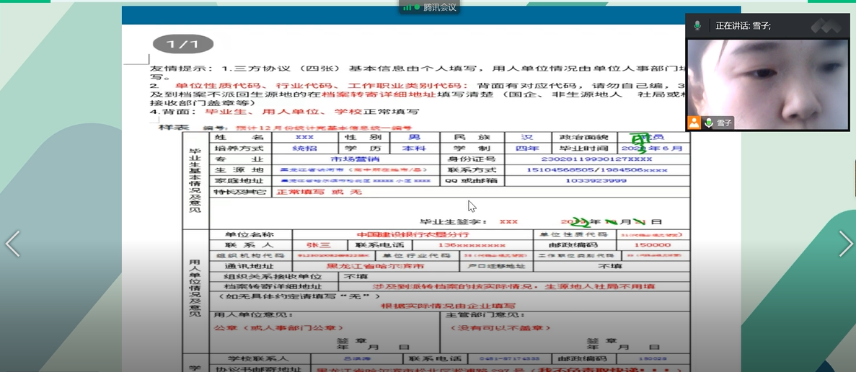The height and width of the screenshot is (372, 856).
Task: Click the 用人单位意见 heading
Action: (x=253, y=315)
